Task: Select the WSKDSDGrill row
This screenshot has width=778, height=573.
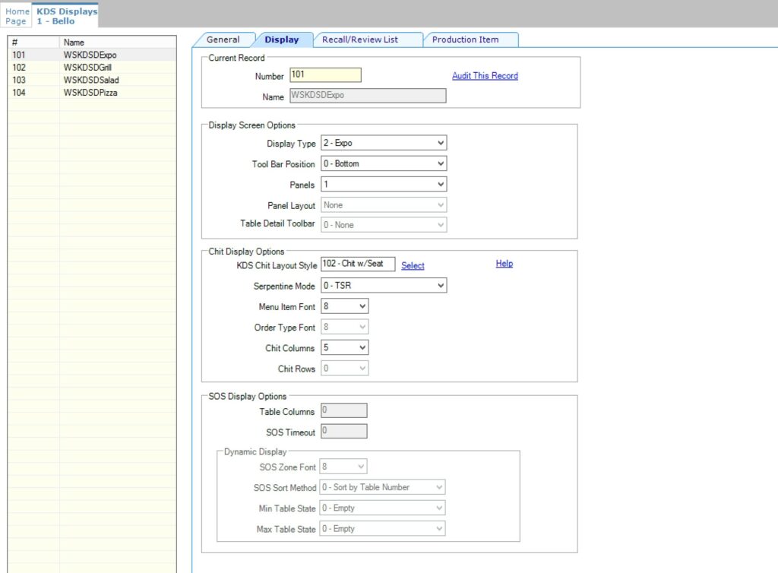Action: [92, 68]
